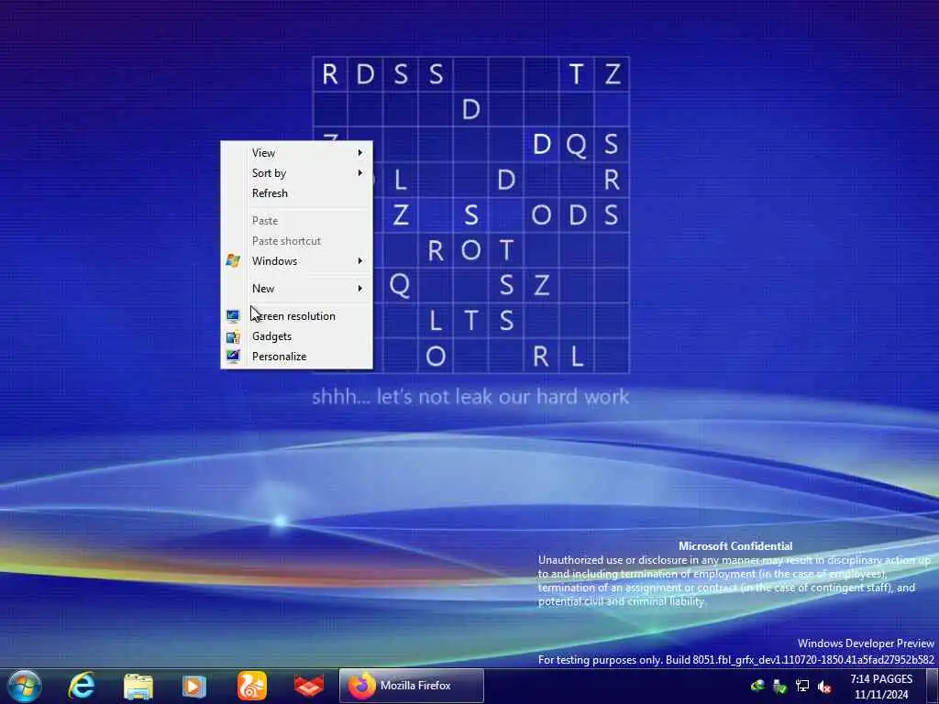Launch UC Browser from taskbar
The width and height of the screenshot is (939, 704).
[251, 686]
